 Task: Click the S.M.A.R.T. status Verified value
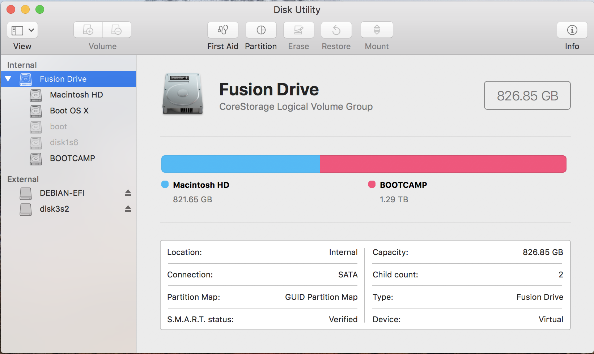[x=343, y=319]
